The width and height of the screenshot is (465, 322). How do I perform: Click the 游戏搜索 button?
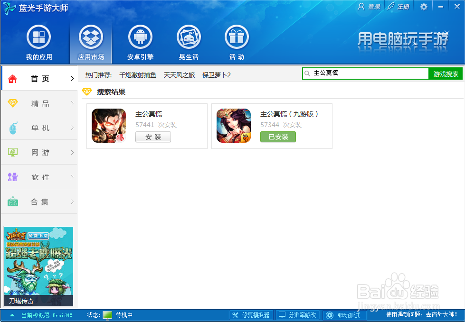[446, 74]
